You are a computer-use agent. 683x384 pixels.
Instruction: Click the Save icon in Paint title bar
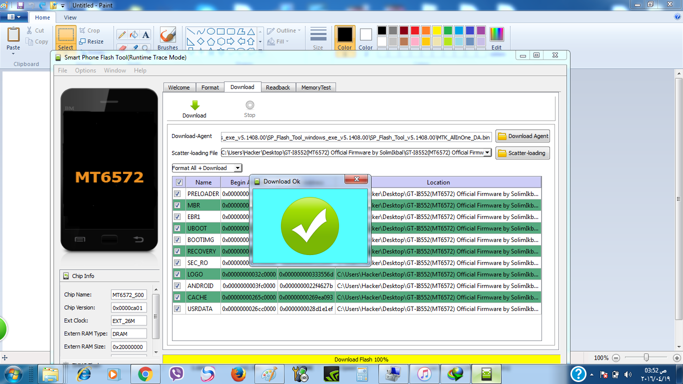click(20, 5)
